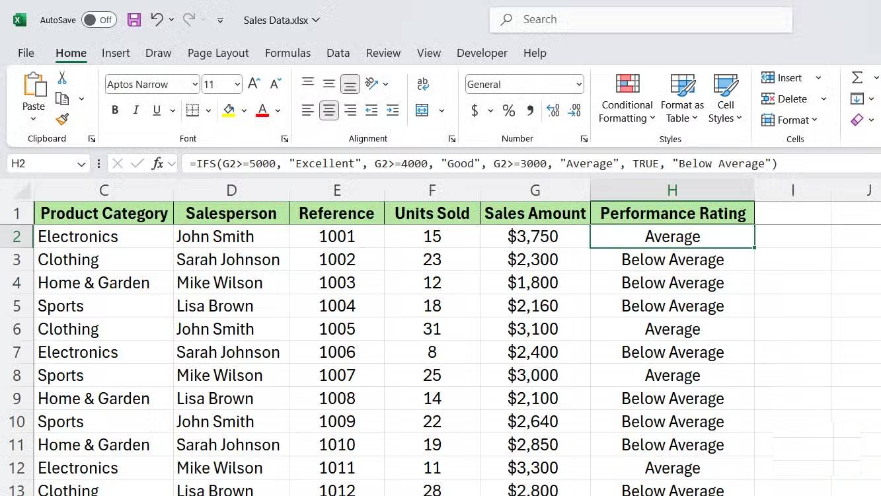Open Conditional Formatting options
The width and height of the screenshot is (881, 496).
(x=625, y=98)
